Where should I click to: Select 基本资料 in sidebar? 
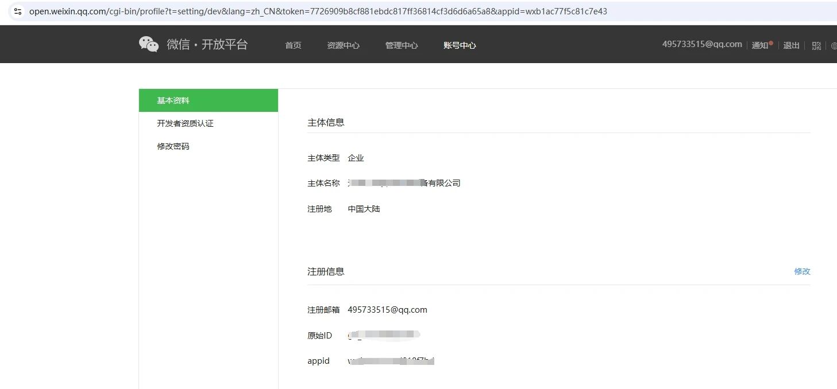tap(209, 100)
